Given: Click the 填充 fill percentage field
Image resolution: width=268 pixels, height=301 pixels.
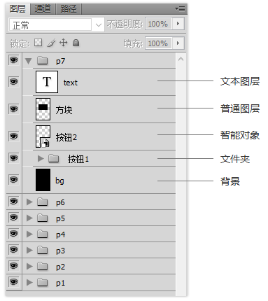Looking at the screenshot, I should click(159, 43).
